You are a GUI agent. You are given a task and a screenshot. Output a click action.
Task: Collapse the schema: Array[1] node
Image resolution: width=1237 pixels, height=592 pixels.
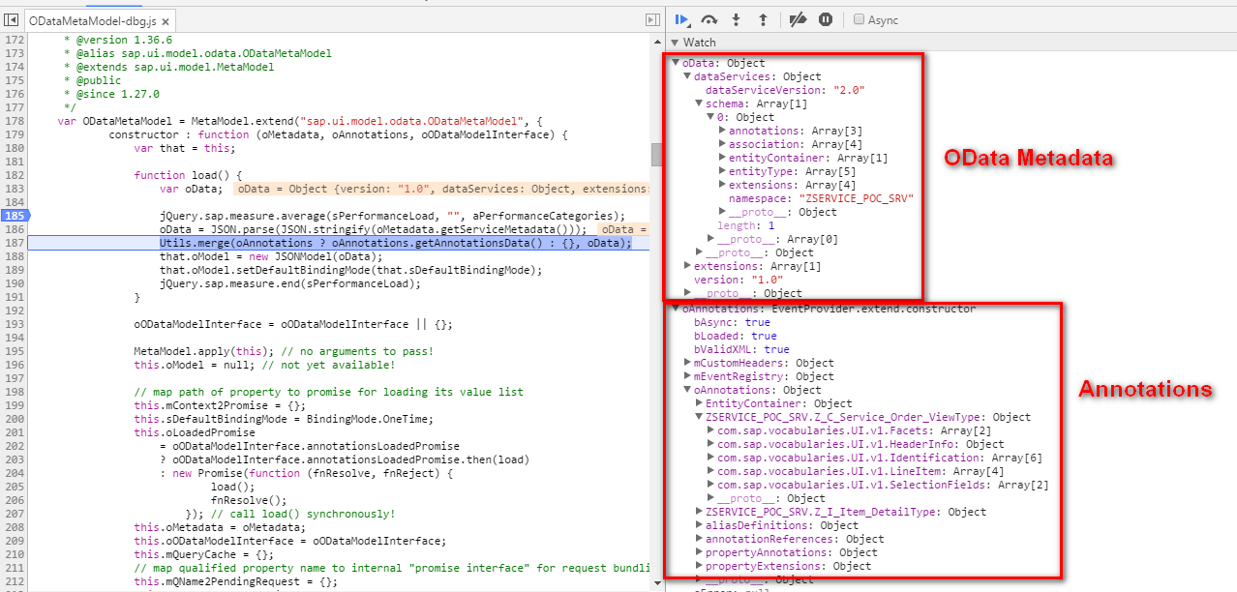(698, 104)
